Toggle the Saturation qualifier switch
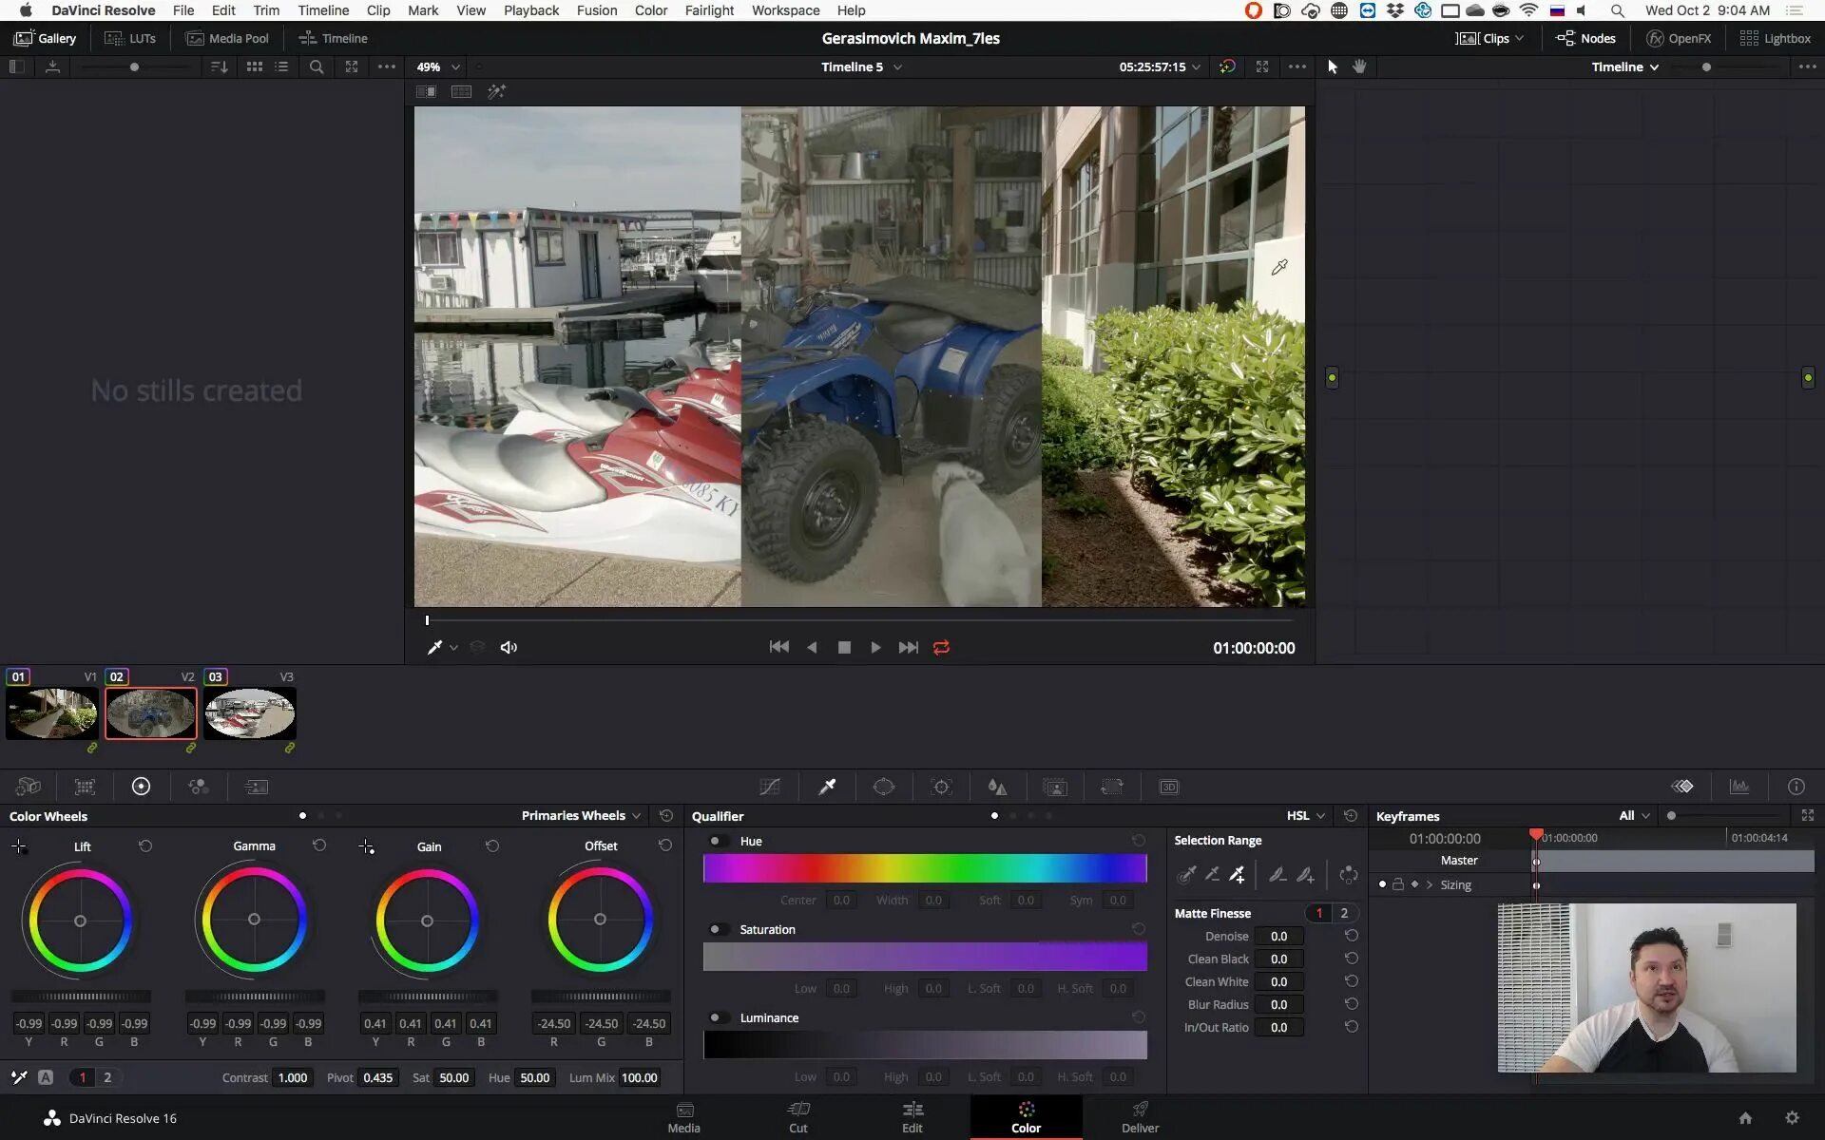Image resolution: width=1825 pixels, height=1140 pixels. (x=719, y=929)
